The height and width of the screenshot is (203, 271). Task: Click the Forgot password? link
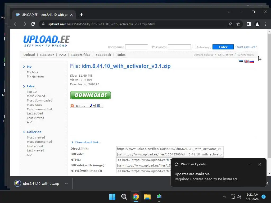coord(246,47)
